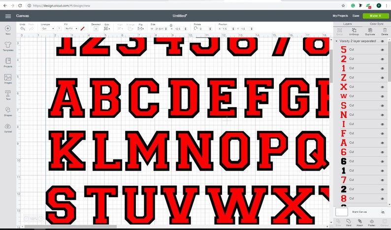391x230 pixels.
Task: Click the browser address bar
Action: [183, 5]
